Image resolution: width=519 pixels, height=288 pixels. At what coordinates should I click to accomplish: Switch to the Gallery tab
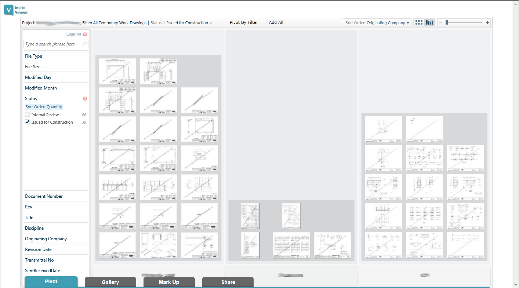click(x=110, y=282)
